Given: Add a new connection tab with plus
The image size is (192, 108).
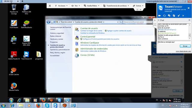Looking at the screenshot, I should pos(22,1).
